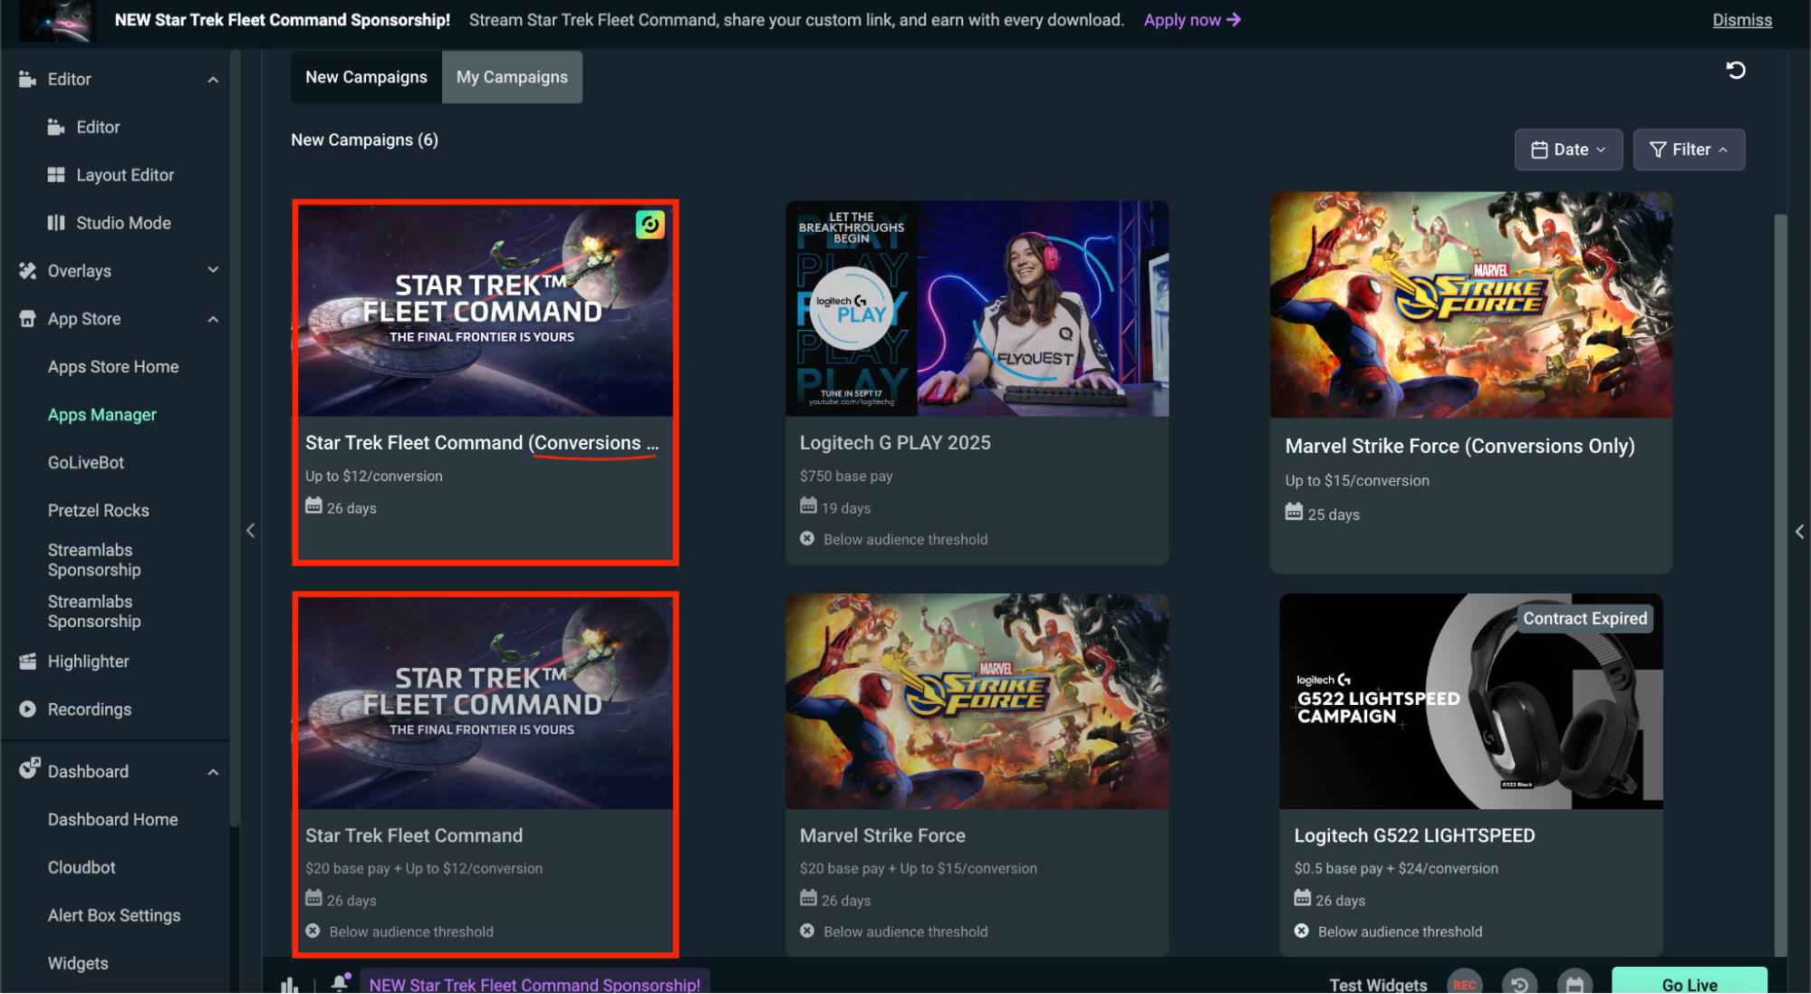1811x994 pixels.
Task: Open the notifications bell icon
Action: 340,982
